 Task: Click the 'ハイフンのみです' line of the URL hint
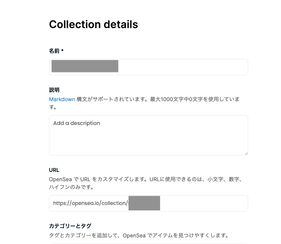71,187
